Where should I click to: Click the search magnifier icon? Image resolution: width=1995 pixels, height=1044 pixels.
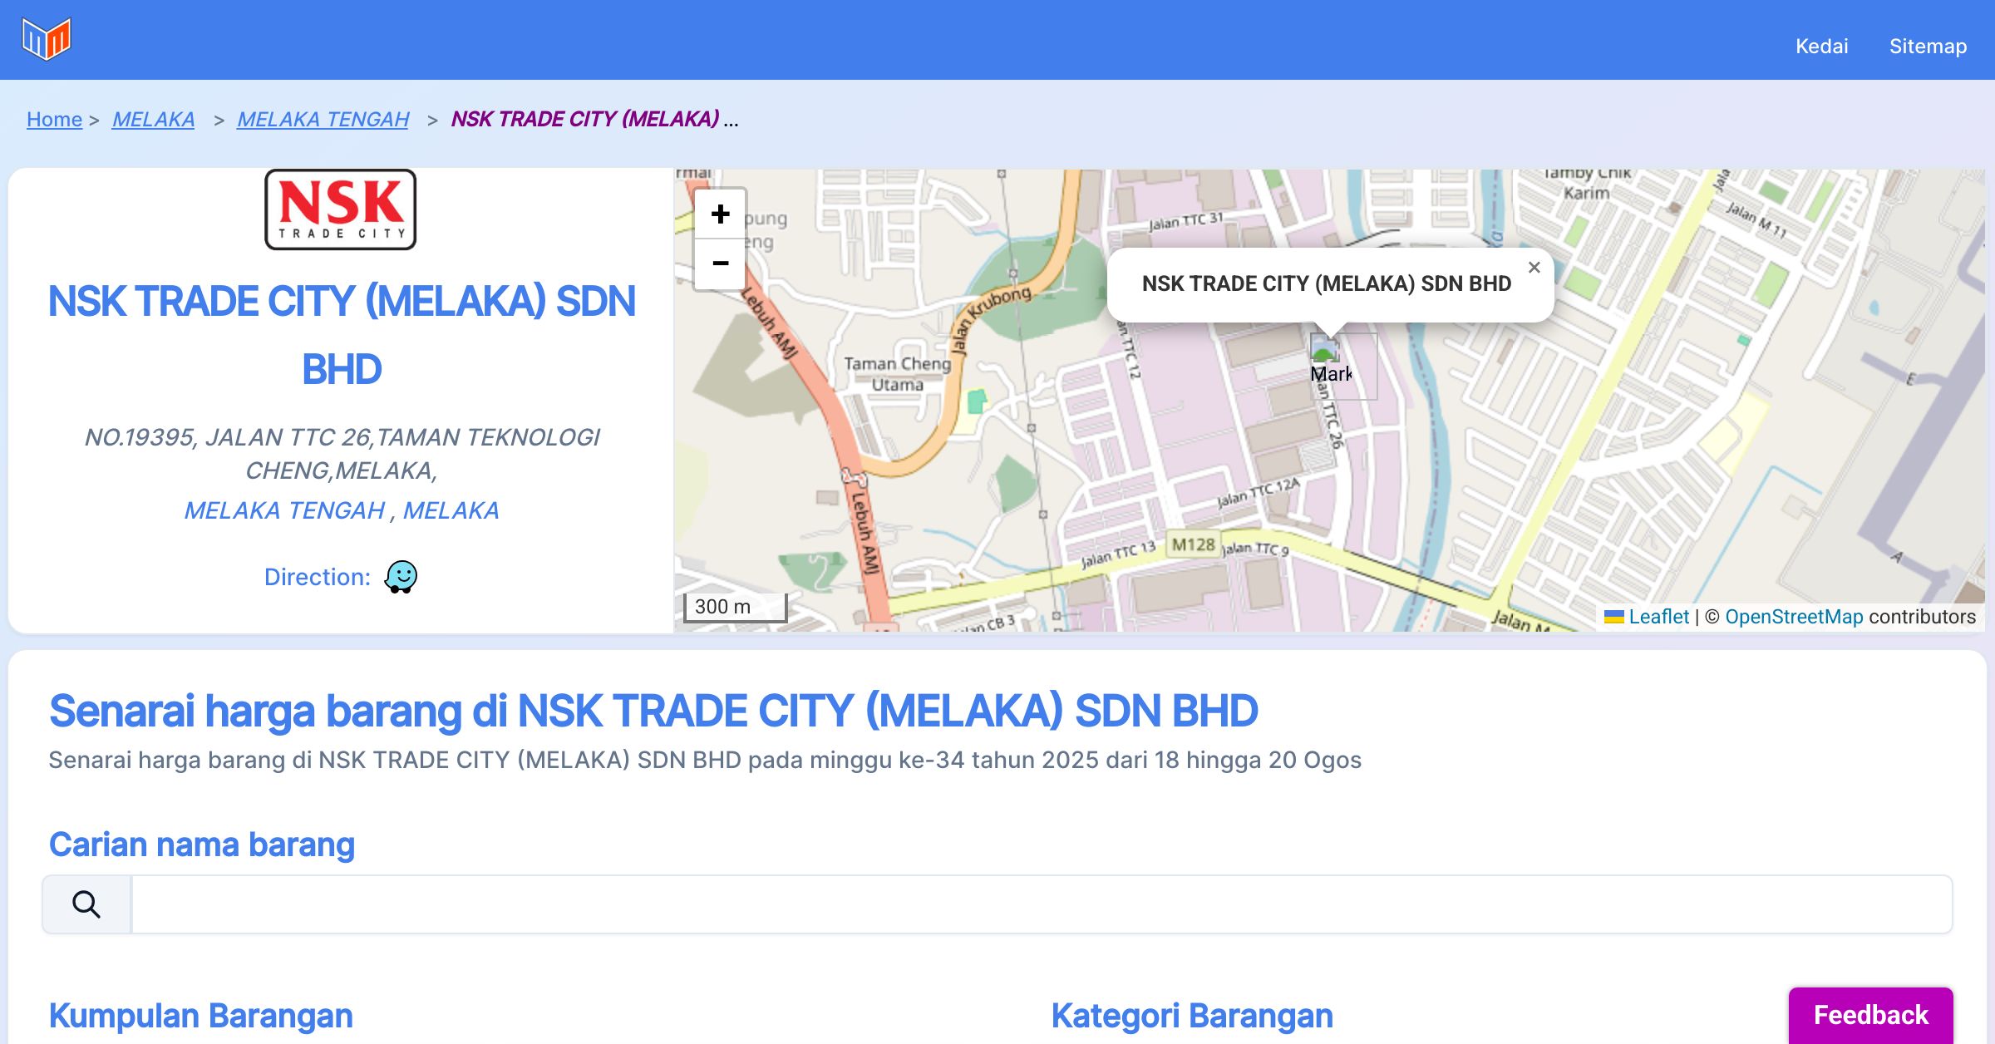point(86,904)
